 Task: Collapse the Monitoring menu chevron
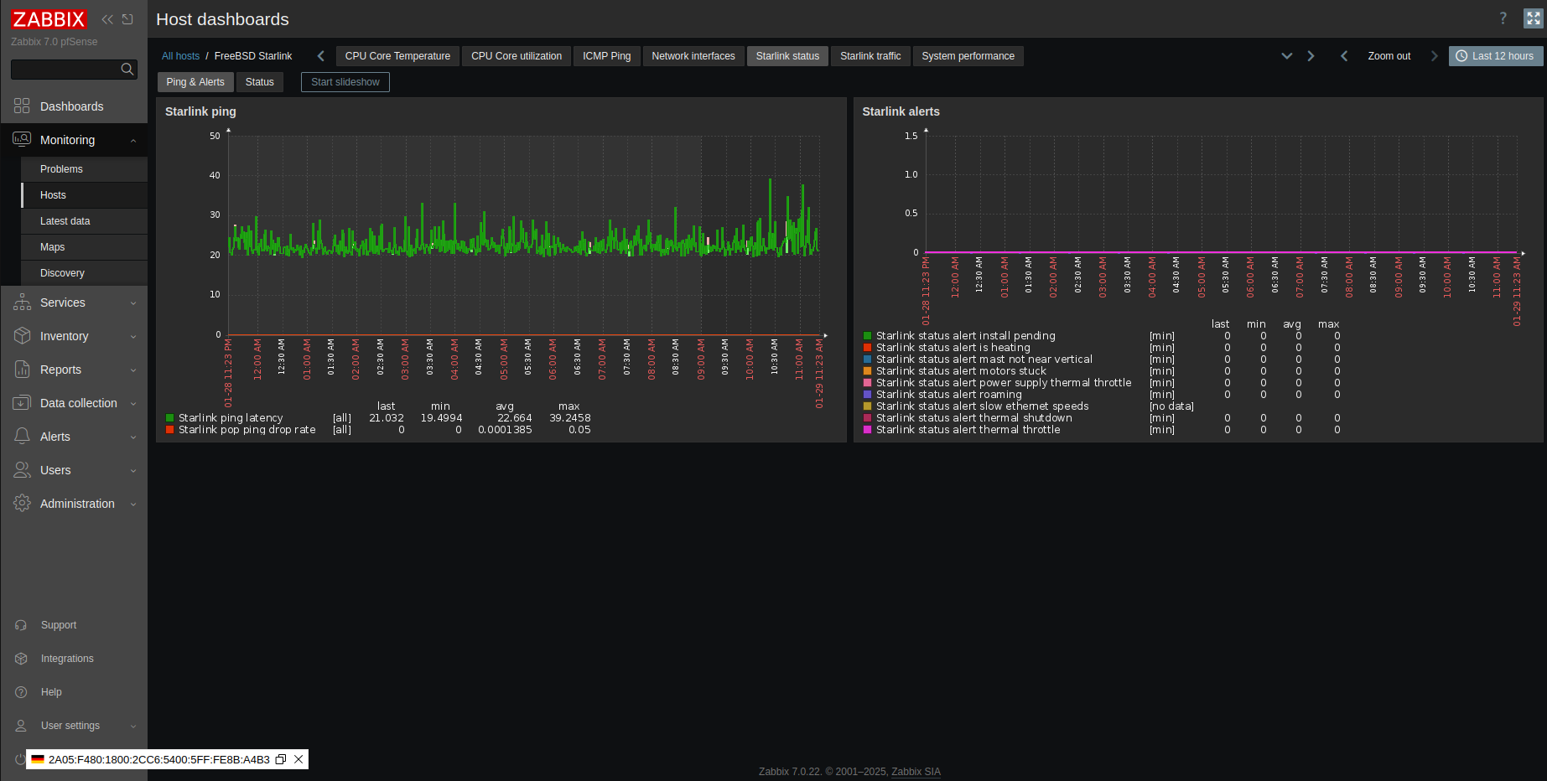[x=132, y=139]
